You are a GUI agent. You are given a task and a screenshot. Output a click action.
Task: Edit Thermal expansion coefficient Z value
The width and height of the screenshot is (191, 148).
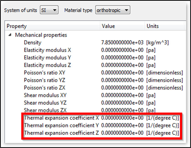(123, 133)
